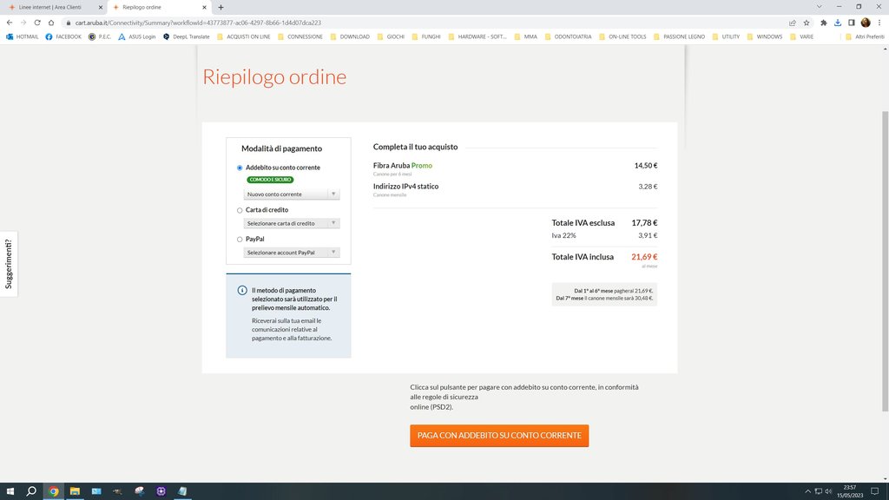Open the MMA bookmark folder
This screenshot has height=500, width=889.
click(x=525, y=36)
